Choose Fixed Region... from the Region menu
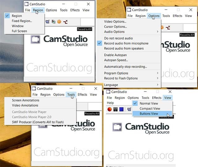Viewport: 198px width, 167px height. 24,21
